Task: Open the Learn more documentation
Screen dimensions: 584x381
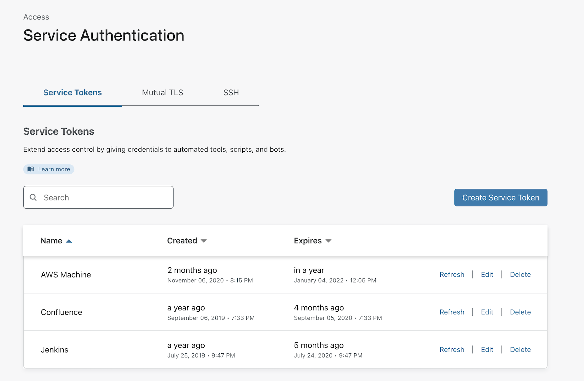Action: [x=49, y=169]
